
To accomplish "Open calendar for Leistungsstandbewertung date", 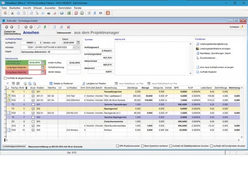I will click(x=43, y=63).
